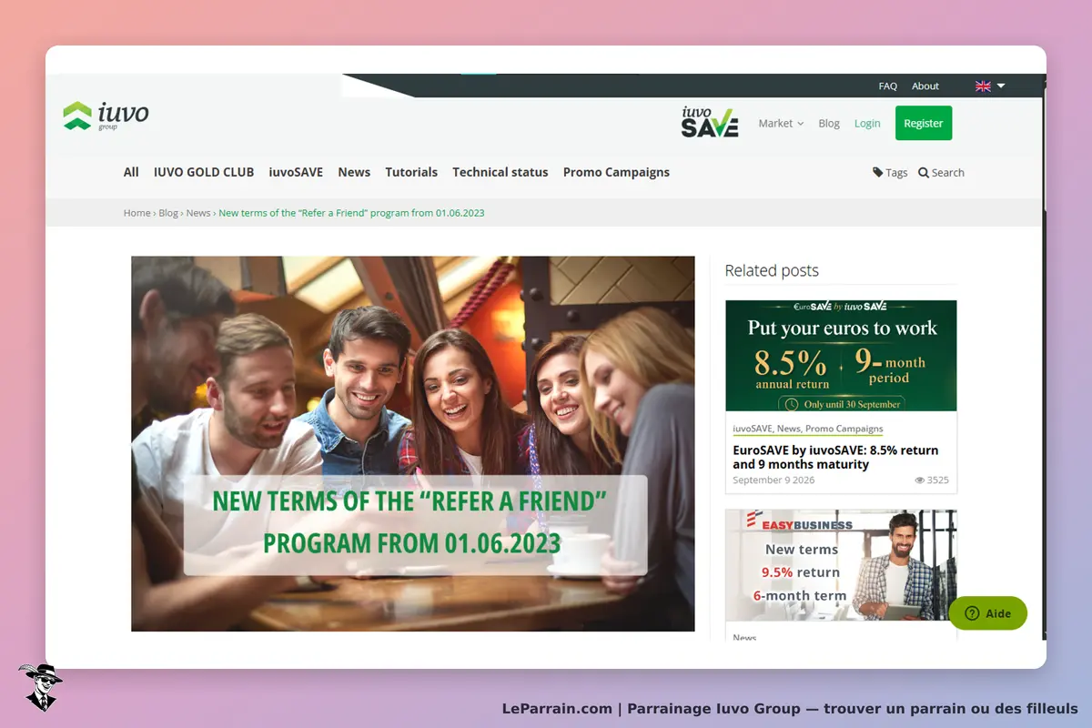Select the Tutorials category tab
The width and height of the screenshot is (1092, 728).
[x=411, y=172]
